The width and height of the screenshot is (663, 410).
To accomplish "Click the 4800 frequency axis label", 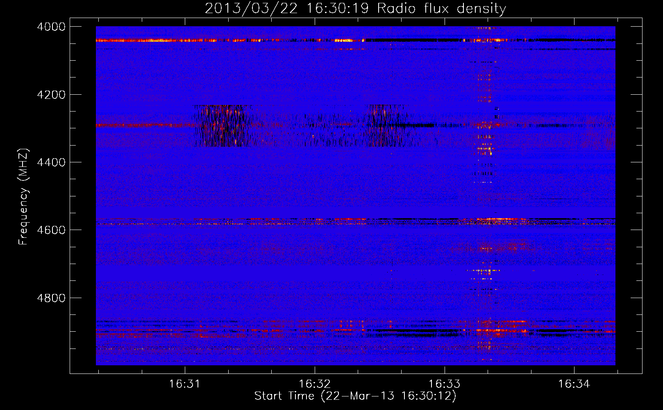I will tap(51, 298).
